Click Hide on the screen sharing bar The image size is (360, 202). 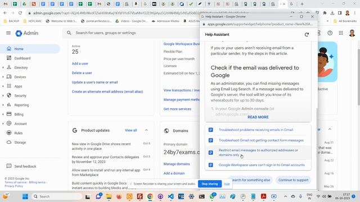coord(227,183)
